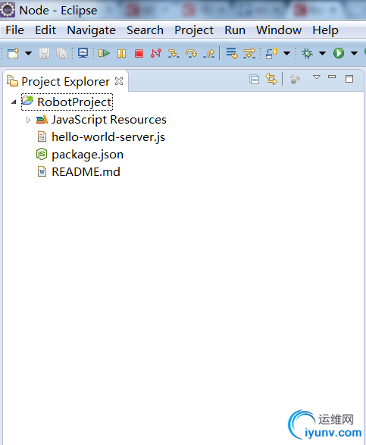Viewport: 366px width, 445px height.
Task: Collapse the RobotProject tree node
Action: (x=14, y=102)
